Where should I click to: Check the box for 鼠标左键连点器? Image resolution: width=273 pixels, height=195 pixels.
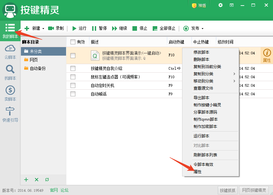[x=73, y=77]
